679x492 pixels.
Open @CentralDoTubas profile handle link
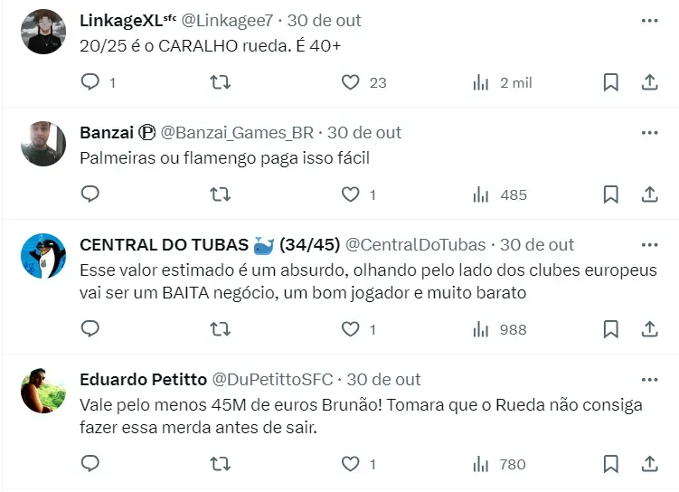(x=416, y=245)
